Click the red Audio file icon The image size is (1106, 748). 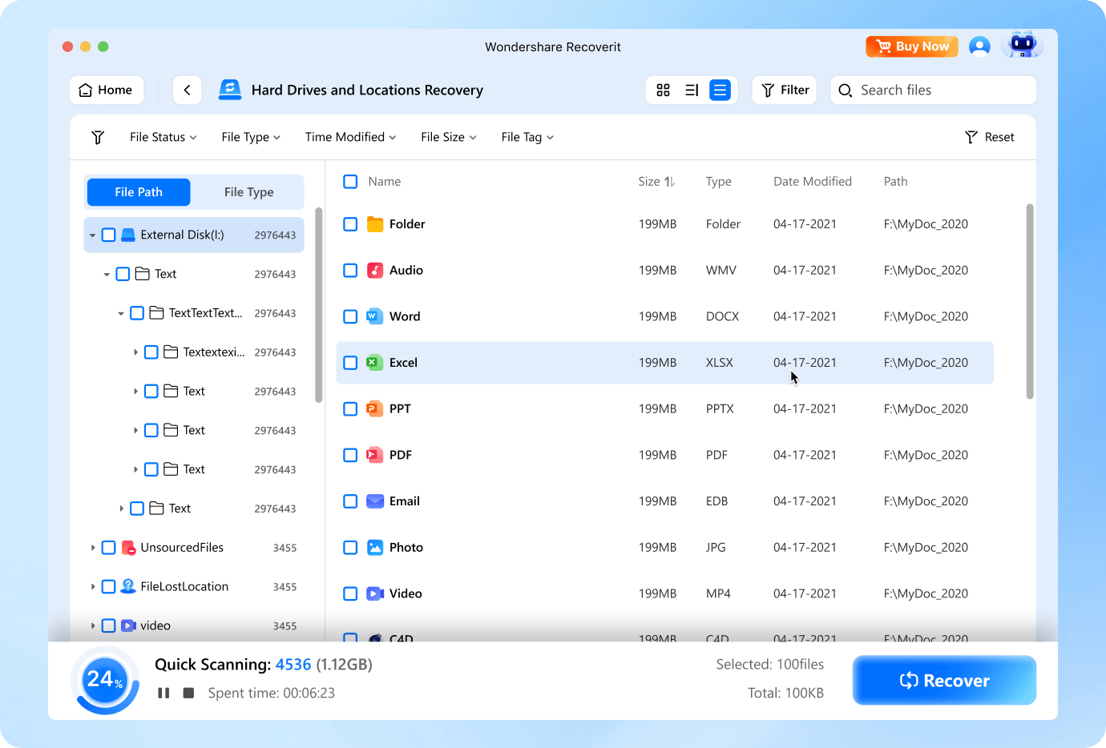[375, 270]
